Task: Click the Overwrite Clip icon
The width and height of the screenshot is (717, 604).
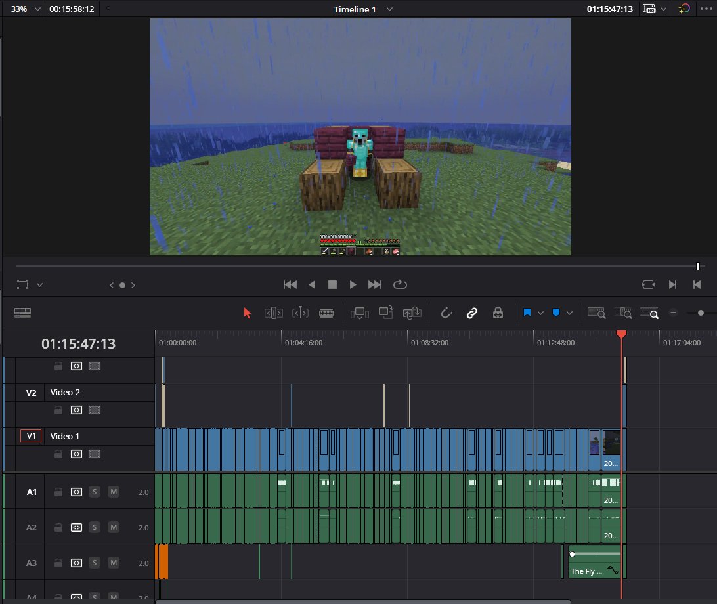Action: pyautogui.click(x=385, y=313)
